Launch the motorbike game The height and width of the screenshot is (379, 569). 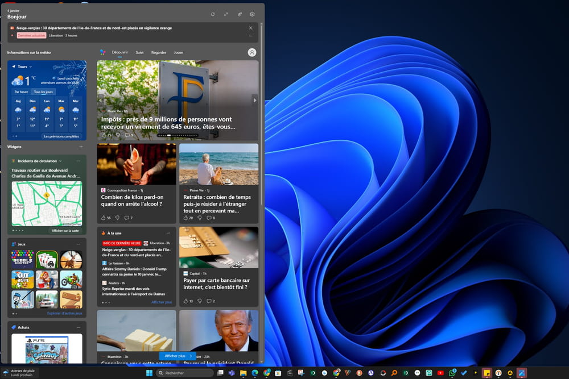coord(71,280)
